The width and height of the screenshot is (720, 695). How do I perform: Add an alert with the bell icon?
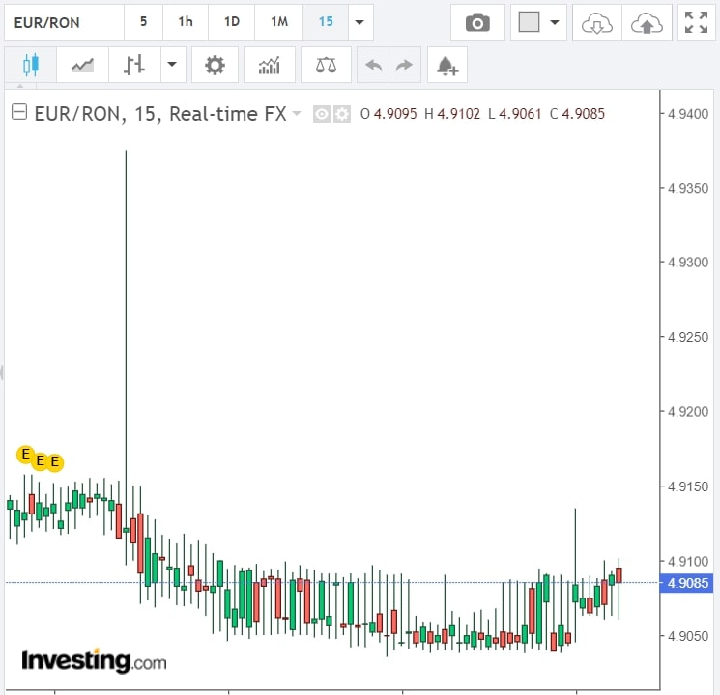(x=446, y=66)
